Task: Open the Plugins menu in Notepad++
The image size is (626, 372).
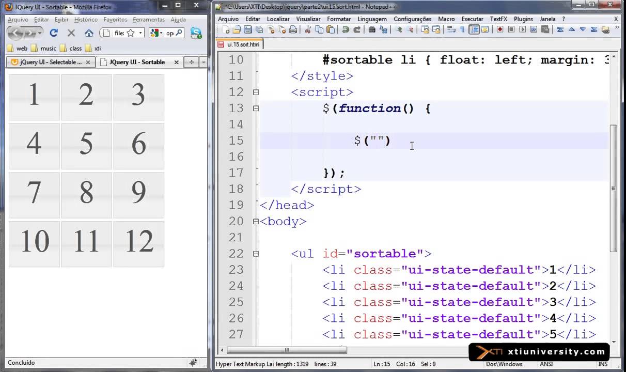Action: tap(523, 19)
